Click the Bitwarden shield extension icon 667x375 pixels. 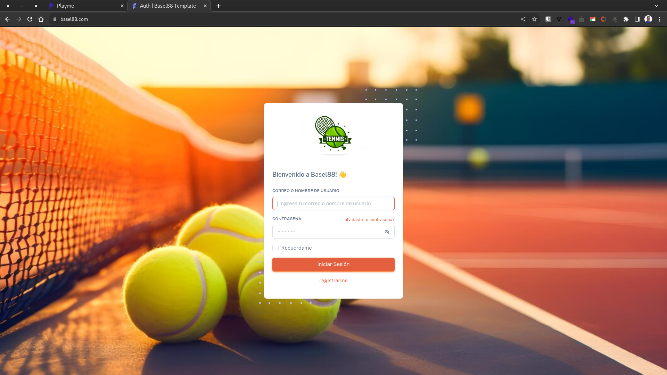pyautogui.click(x=548, y=19)
